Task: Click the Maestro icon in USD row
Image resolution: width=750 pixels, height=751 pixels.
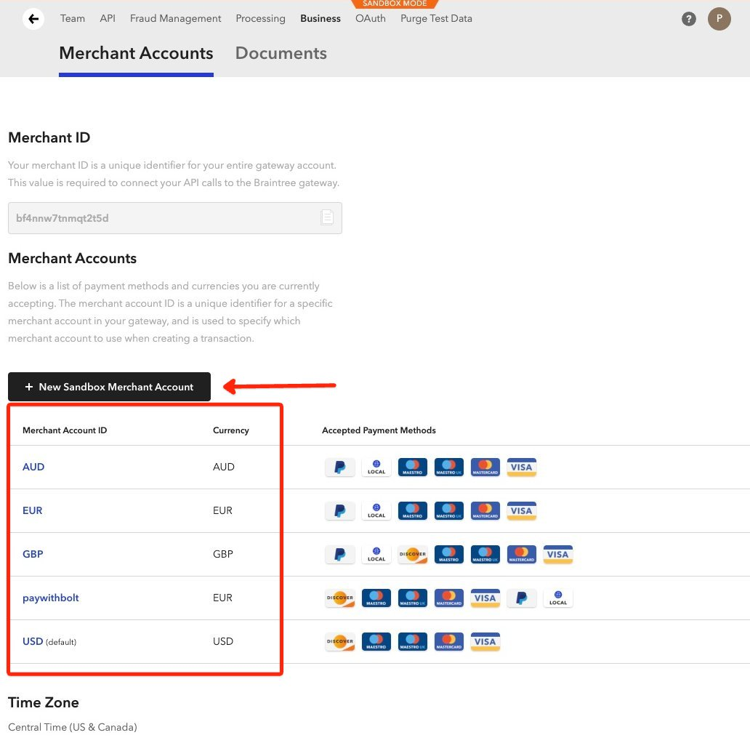Action: 376,641
